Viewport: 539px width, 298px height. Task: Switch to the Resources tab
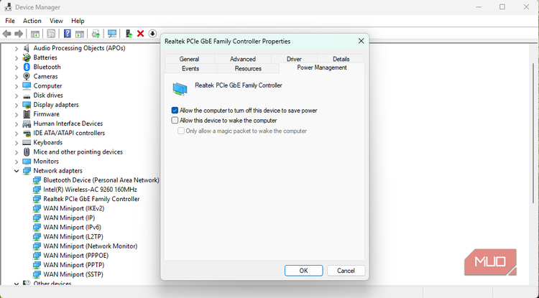248,69
